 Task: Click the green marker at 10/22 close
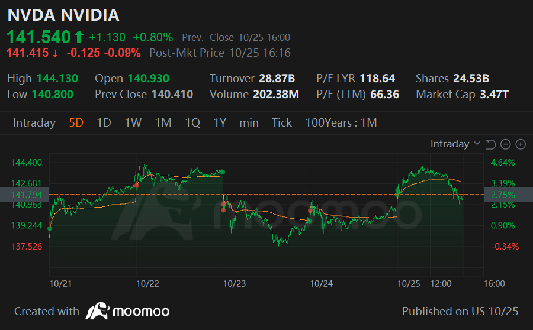pyautogui.click(x=223, y=172)
